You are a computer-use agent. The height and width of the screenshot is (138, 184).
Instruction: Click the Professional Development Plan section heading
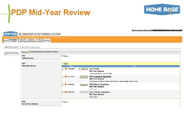coord(44,52)
